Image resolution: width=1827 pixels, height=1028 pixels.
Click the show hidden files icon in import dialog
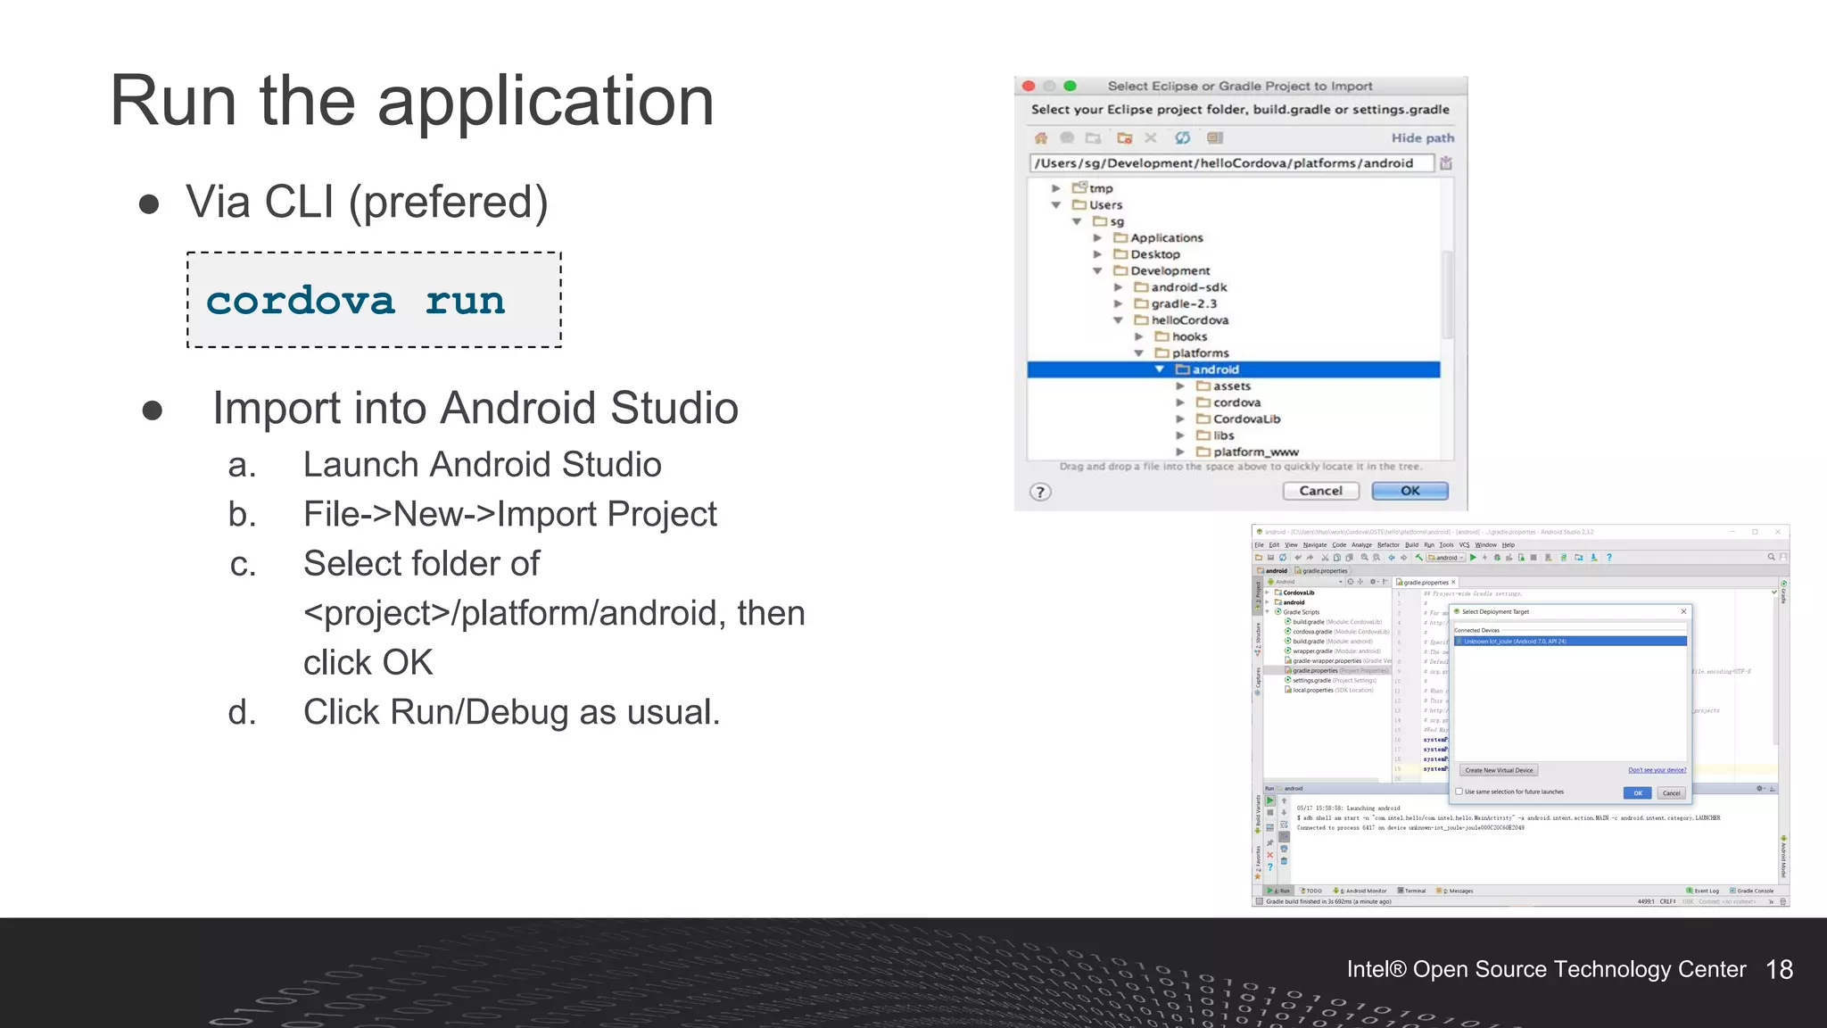click(x=1215, y=137)
